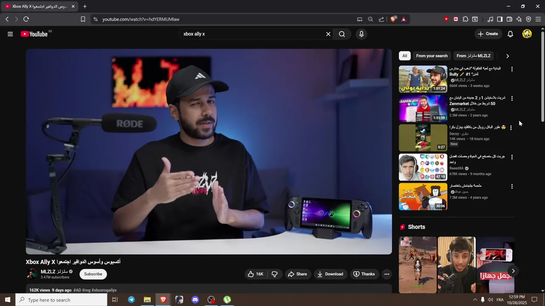
Task: Click the main video player
Action: (209, 151)
